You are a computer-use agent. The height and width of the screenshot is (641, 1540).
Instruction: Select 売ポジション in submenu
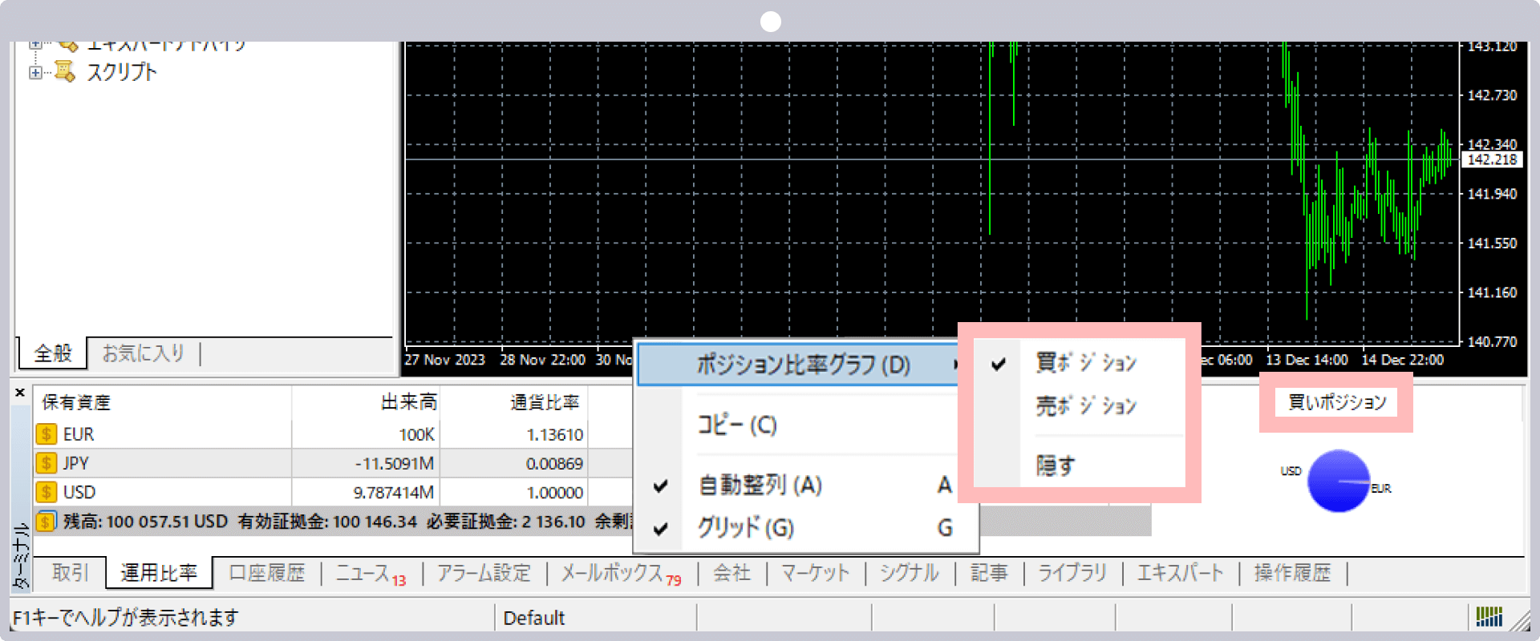(1086, 406)
